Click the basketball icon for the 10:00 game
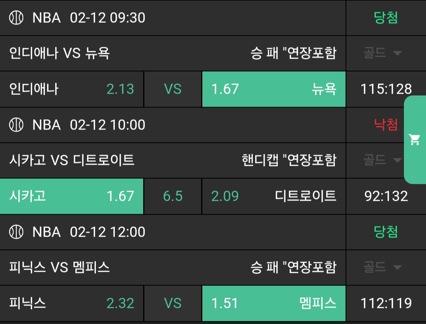The width and height of the screenshot is (426, 324). (16, 125)
